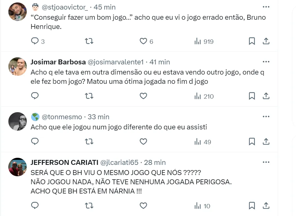
Task: Click the 41 min timestamp
Action: click(x=160, y=62)
